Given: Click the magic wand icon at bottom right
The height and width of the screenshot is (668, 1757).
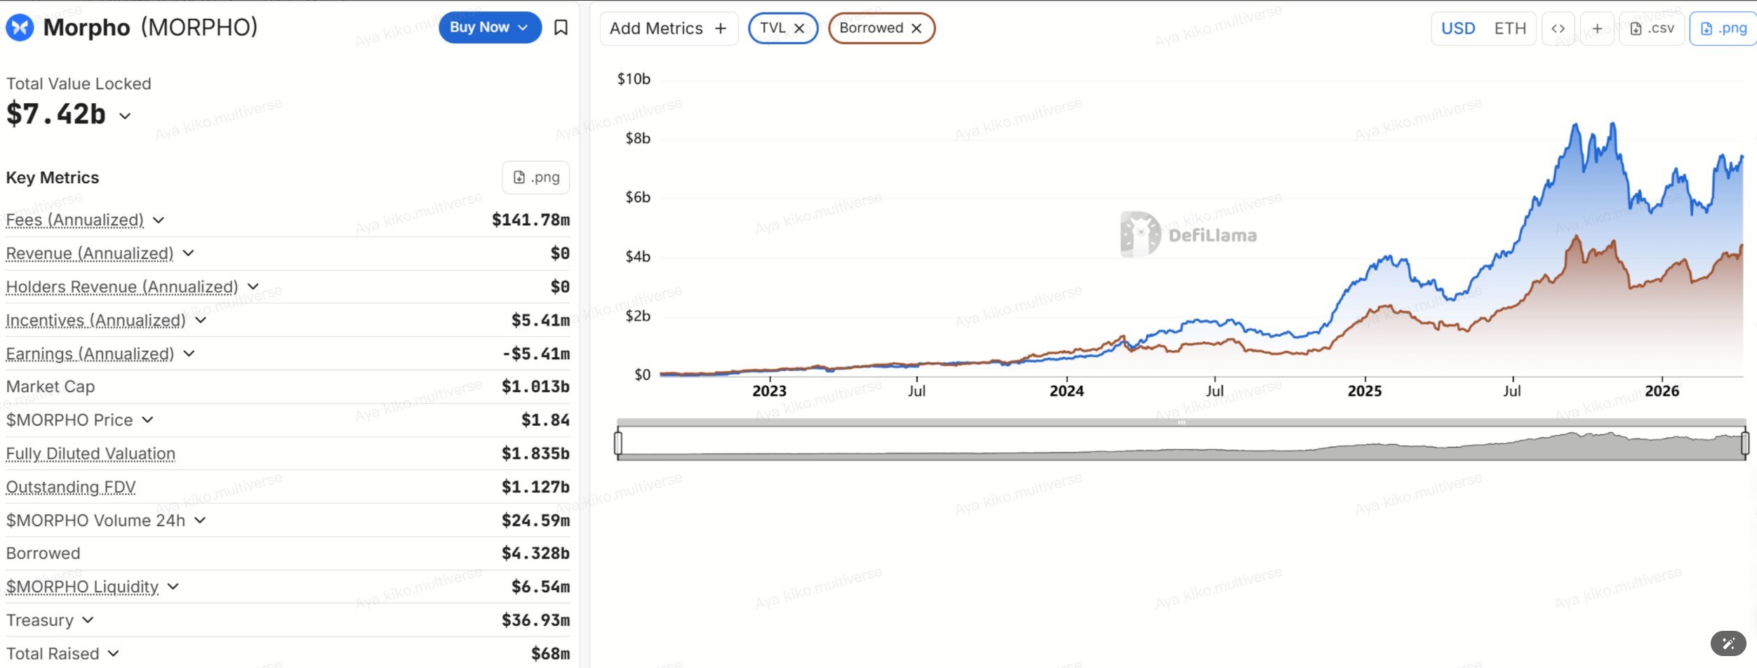Looking at the screenshot, I should pyautogui.click(x=1728, y=643).
